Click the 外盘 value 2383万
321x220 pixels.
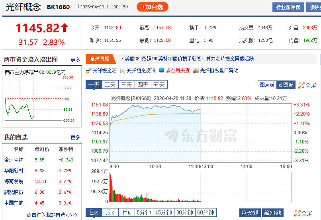point(310,27)
